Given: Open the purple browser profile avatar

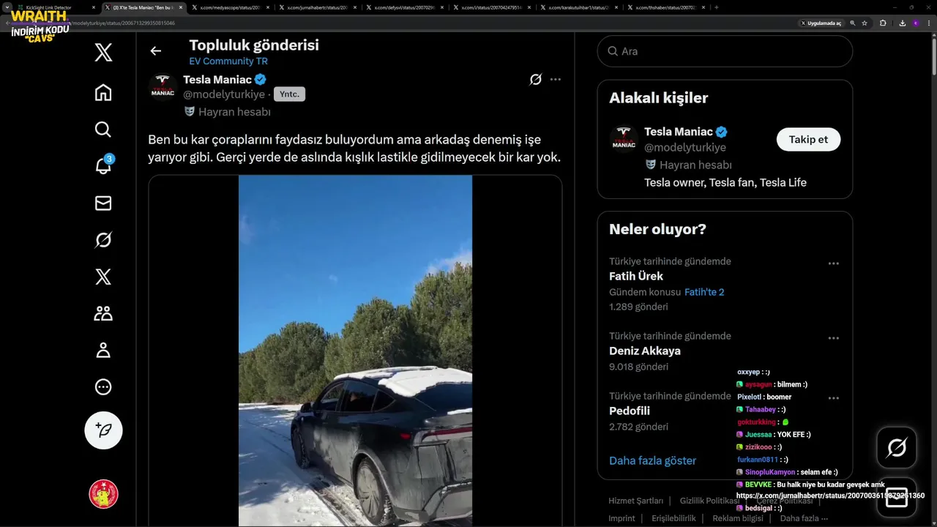Looking at the screenshot, I should pos(915,23).
